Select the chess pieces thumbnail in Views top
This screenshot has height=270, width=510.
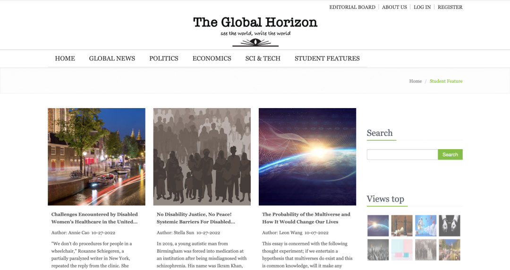pos(402,226)
